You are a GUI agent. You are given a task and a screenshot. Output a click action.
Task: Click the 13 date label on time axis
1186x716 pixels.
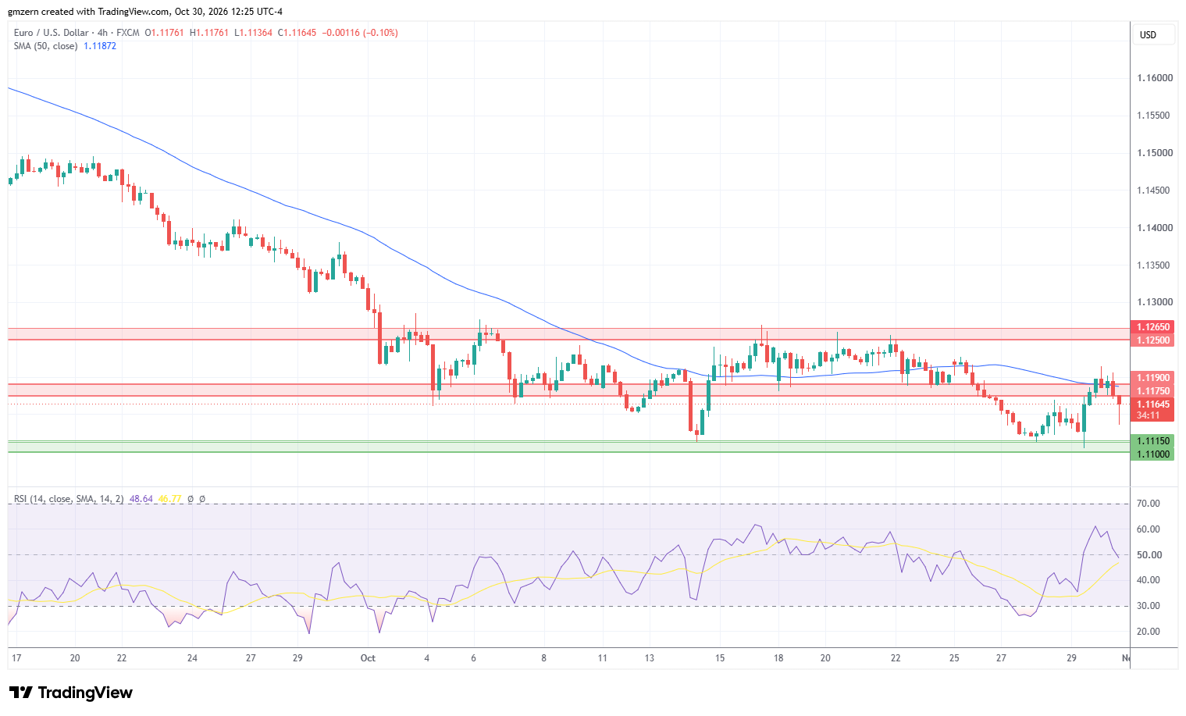point(650,658)
